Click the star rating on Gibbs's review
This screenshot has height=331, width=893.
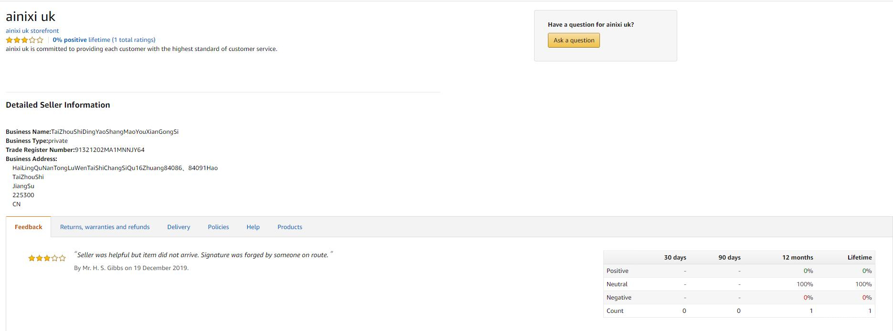click(47, 258)
